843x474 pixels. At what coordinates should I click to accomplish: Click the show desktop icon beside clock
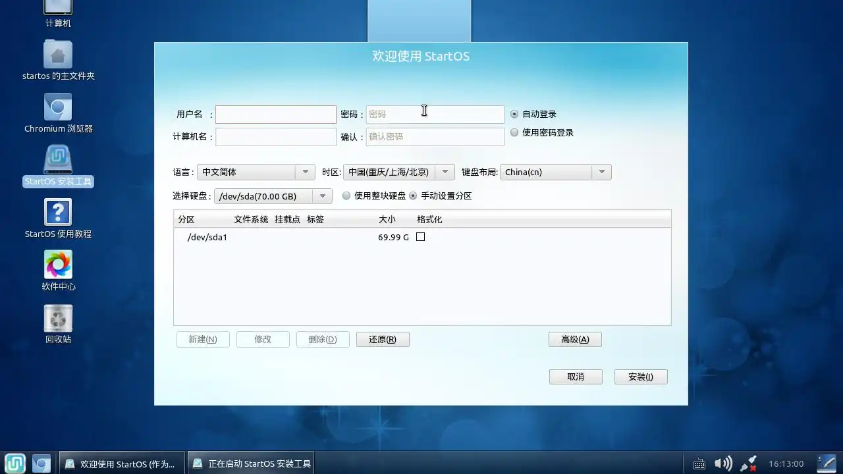pyautogui.click(x=826, y=463)
